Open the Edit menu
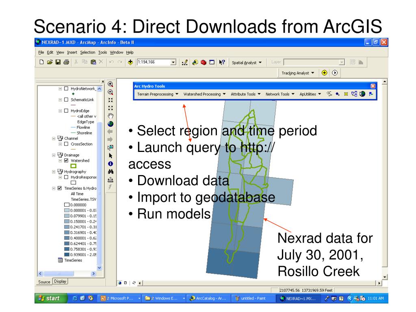416x312 pixels. [50, 52]
